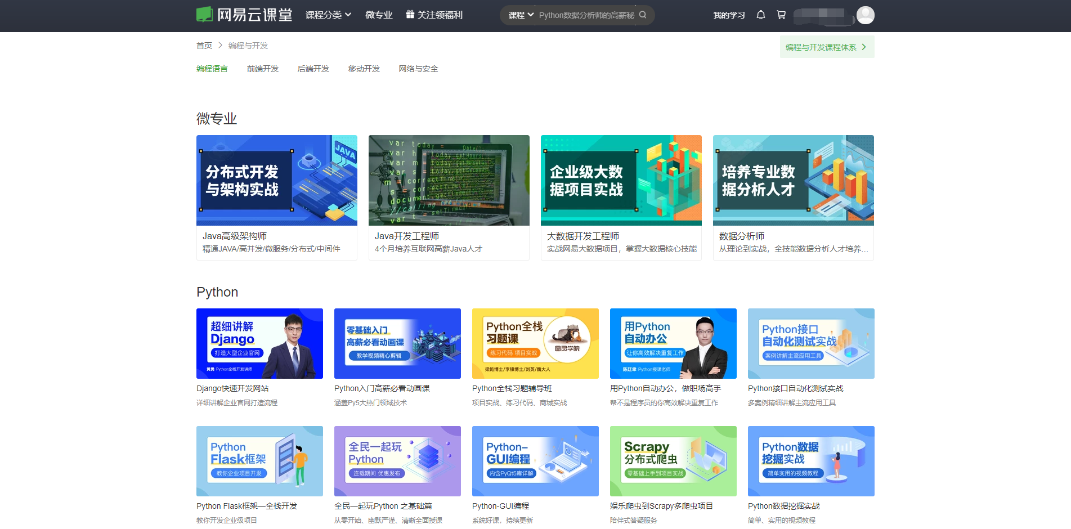The image size is (1071, 529).
Task: Click the gift icon next to 关注领福利
Action: 410,15
